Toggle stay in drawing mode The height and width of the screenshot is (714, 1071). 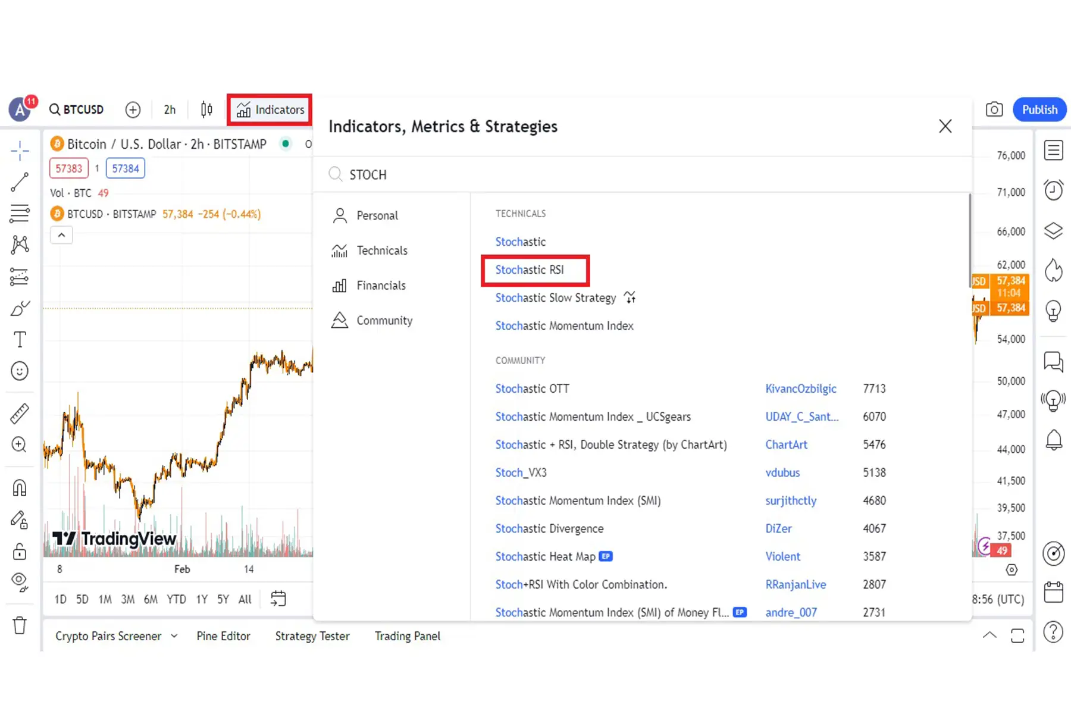click(x=20, y=520)
